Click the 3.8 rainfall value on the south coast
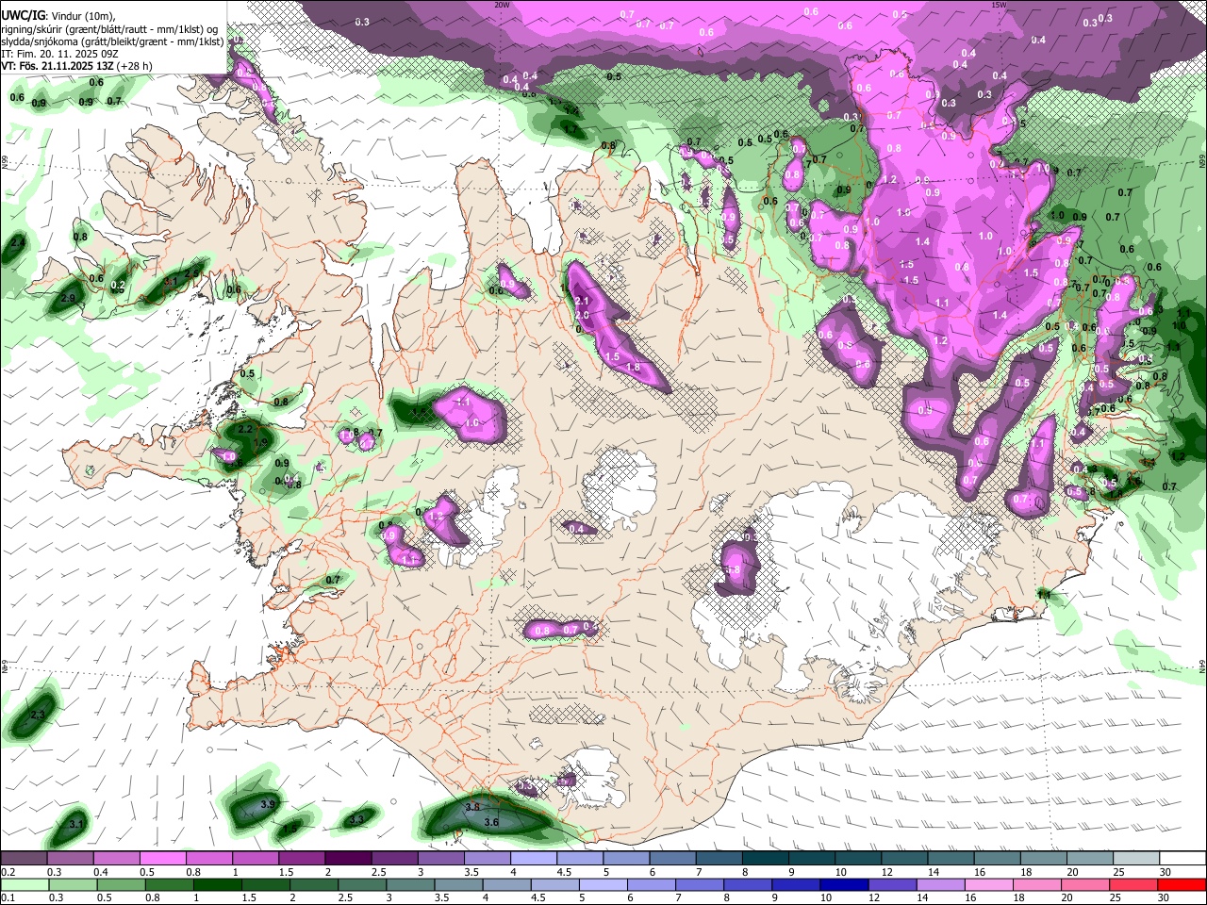Screen dimensions: 1207x905 pyautogui.click(x=473, y=807)
